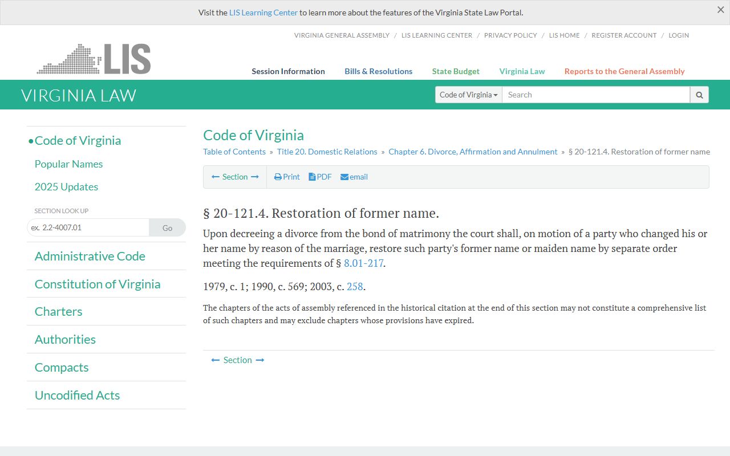Image resolution: width=730 pixels, height=456 pixels.
Task: Click the email envelope icon
Action: coord(344,177)
